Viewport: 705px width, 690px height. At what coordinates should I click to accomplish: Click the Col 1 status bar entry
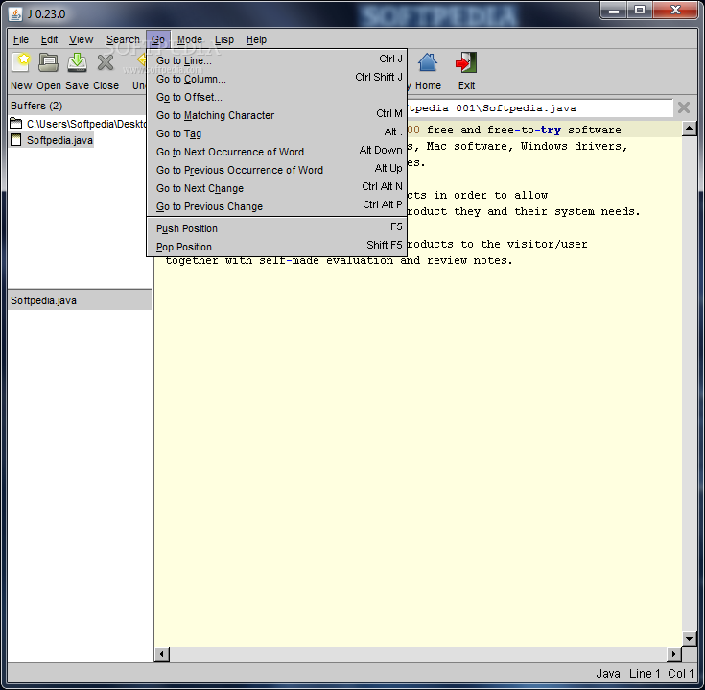(x=680, y=673)
